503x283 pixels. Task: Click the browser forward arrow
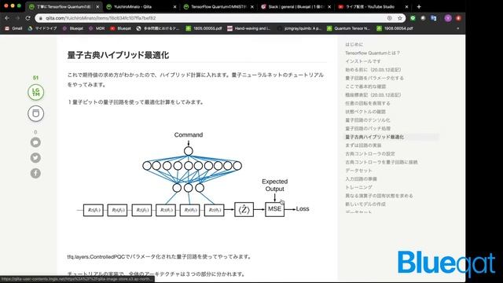[17, 18]
